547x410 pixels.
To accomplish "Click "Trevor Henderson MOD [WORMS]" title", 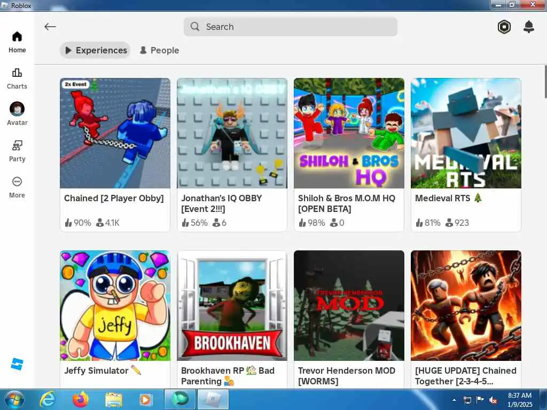I will [x=346, y=376].
